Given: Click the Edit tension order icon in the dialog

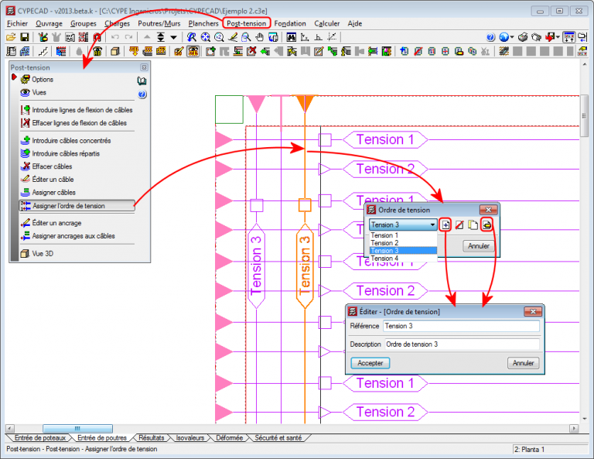Looking at the screenshot, I should pos(486,224).
